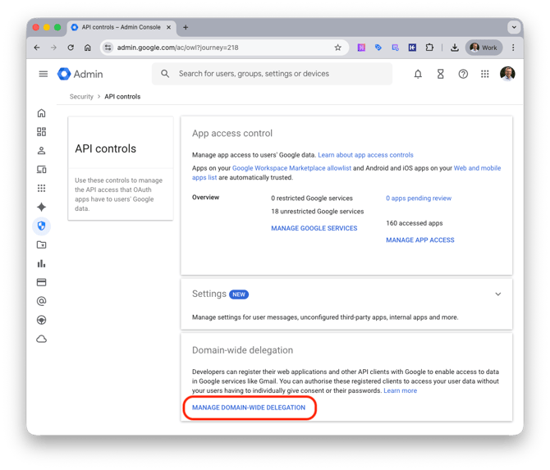Image resolution: width=550 pixels, height=470 pixels.
Task: Click the Directory user icon in sidebar
Action: (42, 151)
